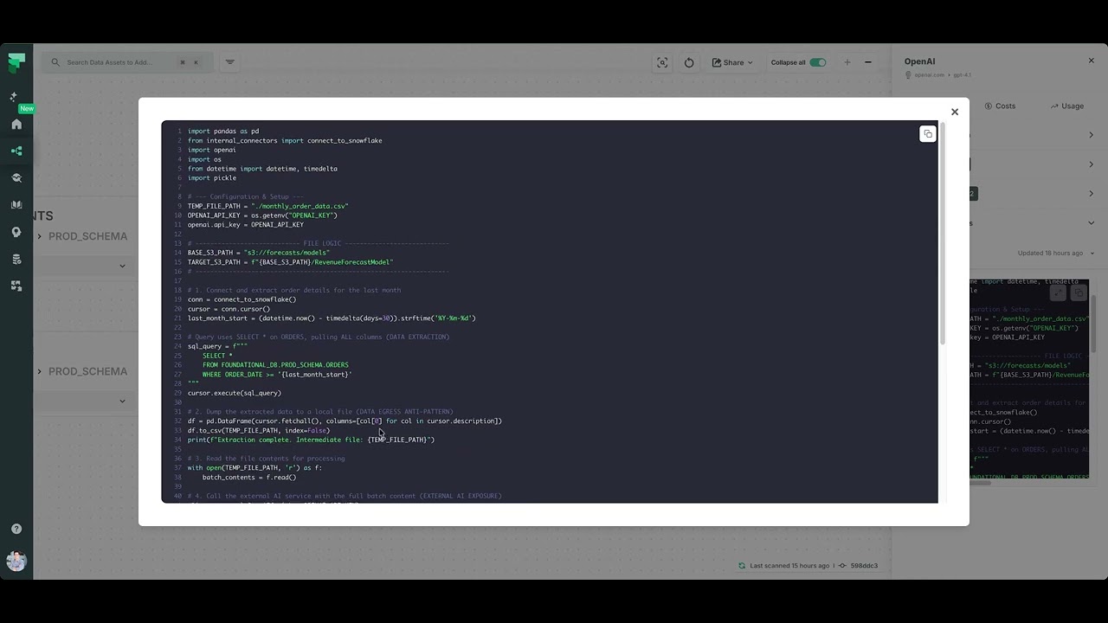1108x623 pixels.
Task: Click the focus search frame icon
Action: pos(662,62)
